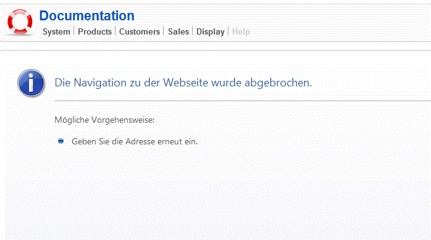
Task: Click the red lifebuoy help logo
Action: [x=20, y=22]
